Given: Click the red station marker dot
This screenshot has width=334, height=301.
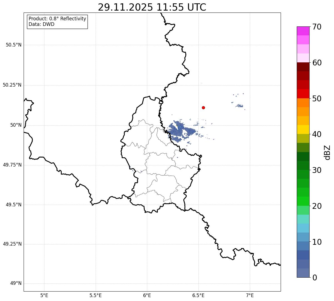Looking at the screenshot, I should pos(203,107).
